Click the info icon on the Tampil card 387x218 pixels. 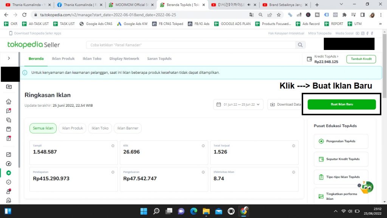coord(113,146)
